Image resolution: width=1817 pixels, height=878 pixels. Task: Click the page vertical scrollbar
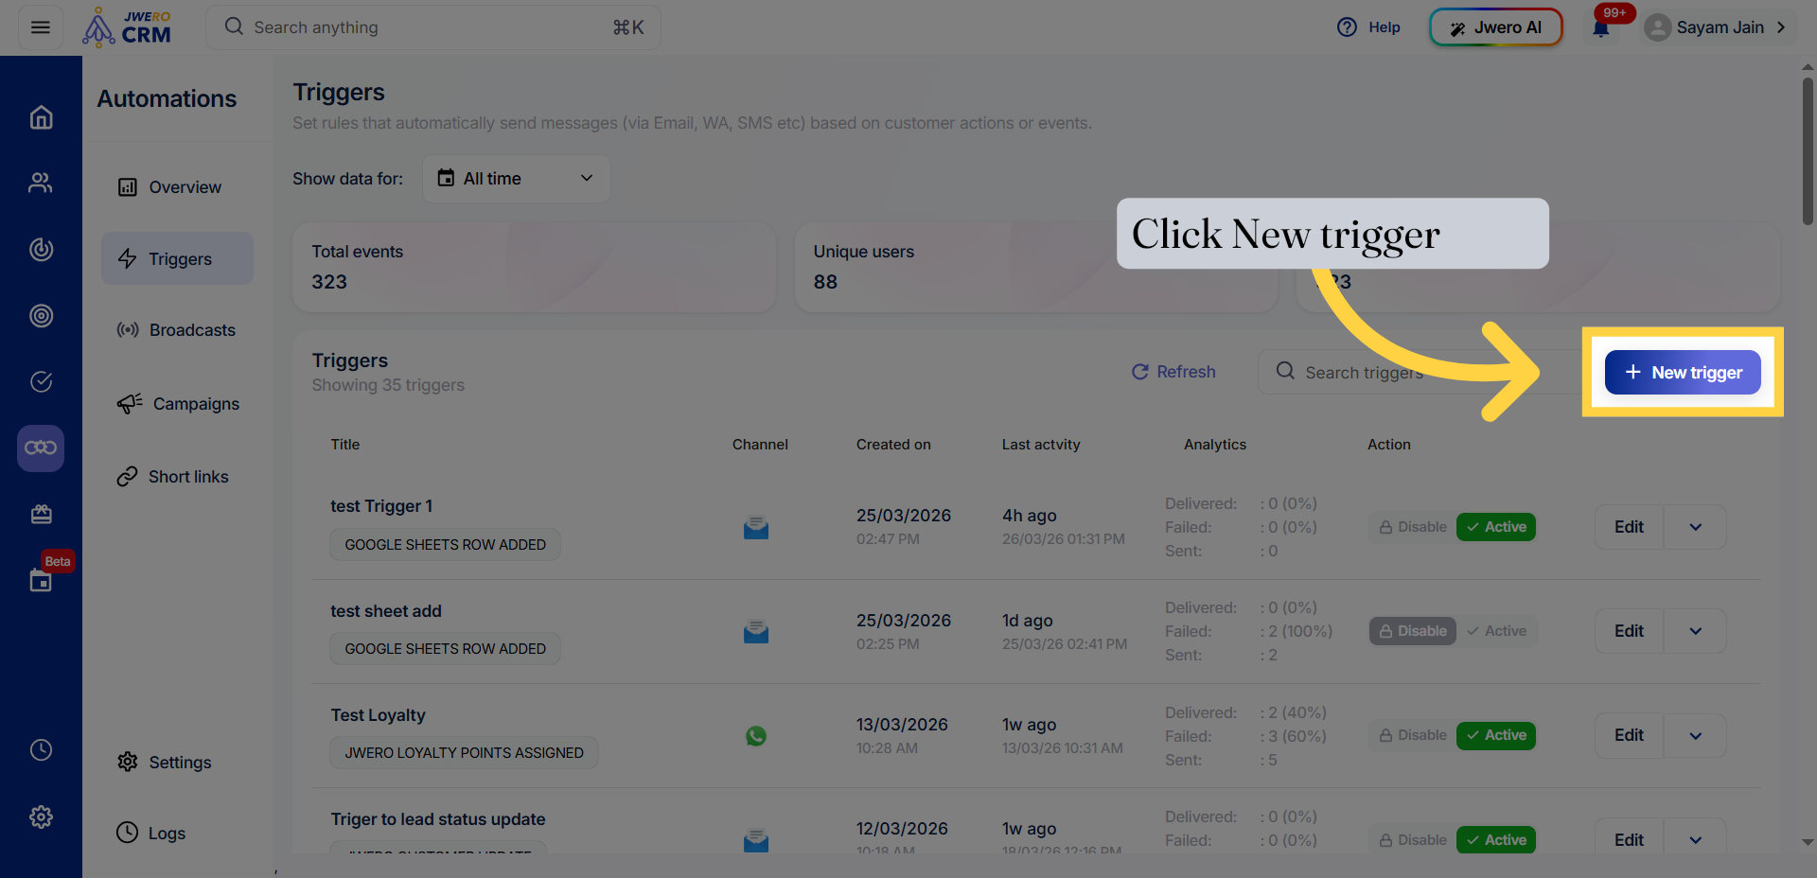(1808, 151)
